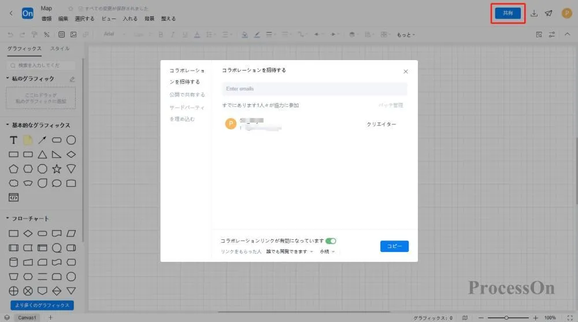The height and width of the screenshot is (322, 578).
Task: Select the yellow sticky note shape
Action: point(28,140)
